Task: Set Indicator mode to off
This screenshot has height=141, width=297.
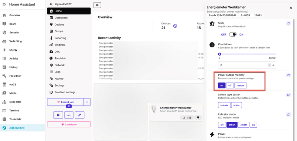Action: pos(222,125)
